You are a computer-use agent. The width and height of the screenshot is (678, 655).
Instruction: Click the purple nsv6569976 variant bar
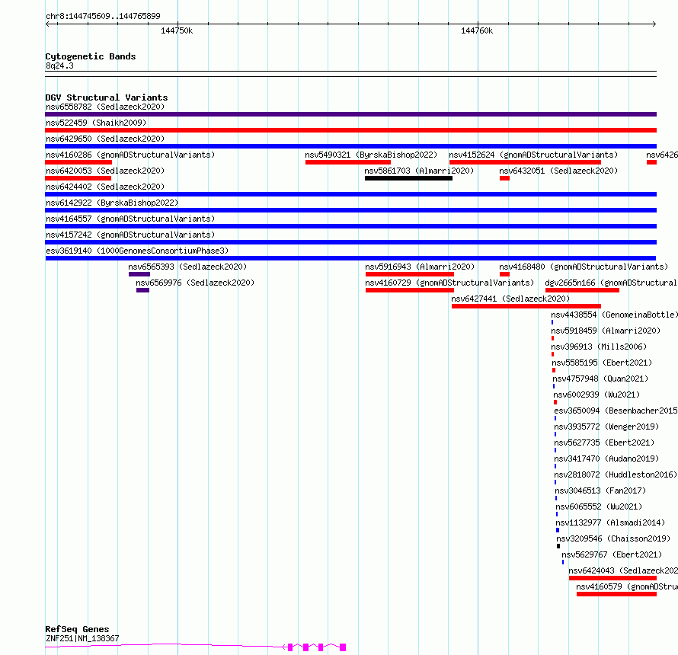(x=142, y=290)
